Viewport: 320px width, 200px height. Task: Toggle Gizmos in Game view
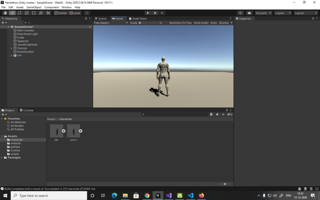223,23
